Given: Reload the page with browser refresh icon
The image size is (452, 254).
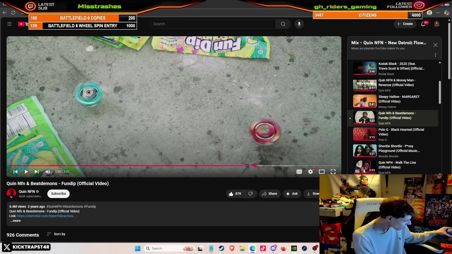Looking at the screenshot, I should point(13,13).
